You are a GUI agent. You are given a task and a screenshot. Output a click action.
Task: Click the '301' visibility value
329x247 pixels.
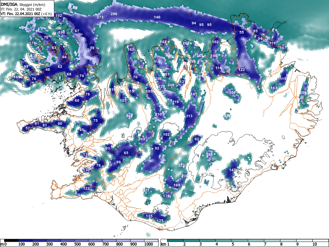[x=232, y=93]
